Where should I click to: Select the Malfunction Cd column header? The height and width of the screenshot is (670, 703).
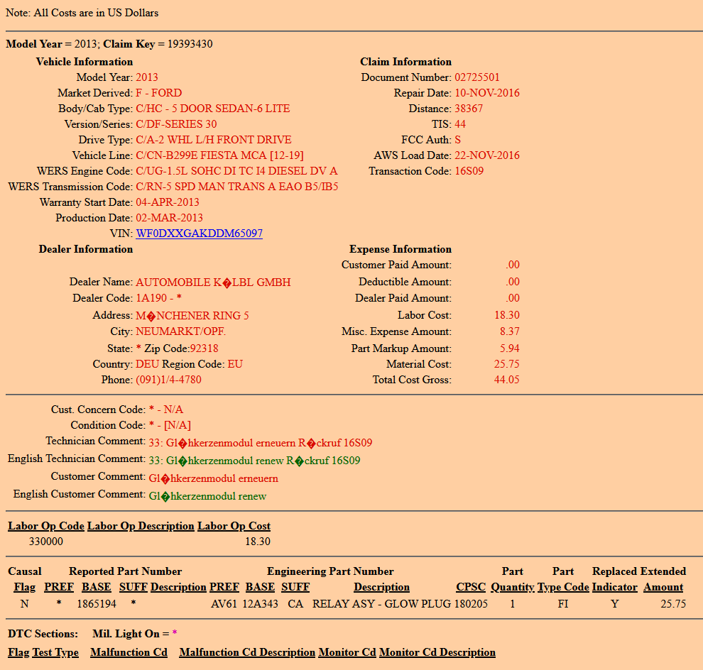[129, 652]
